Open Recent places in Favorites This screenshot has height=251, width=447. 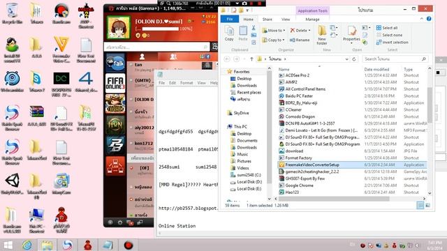pos(249,93)
